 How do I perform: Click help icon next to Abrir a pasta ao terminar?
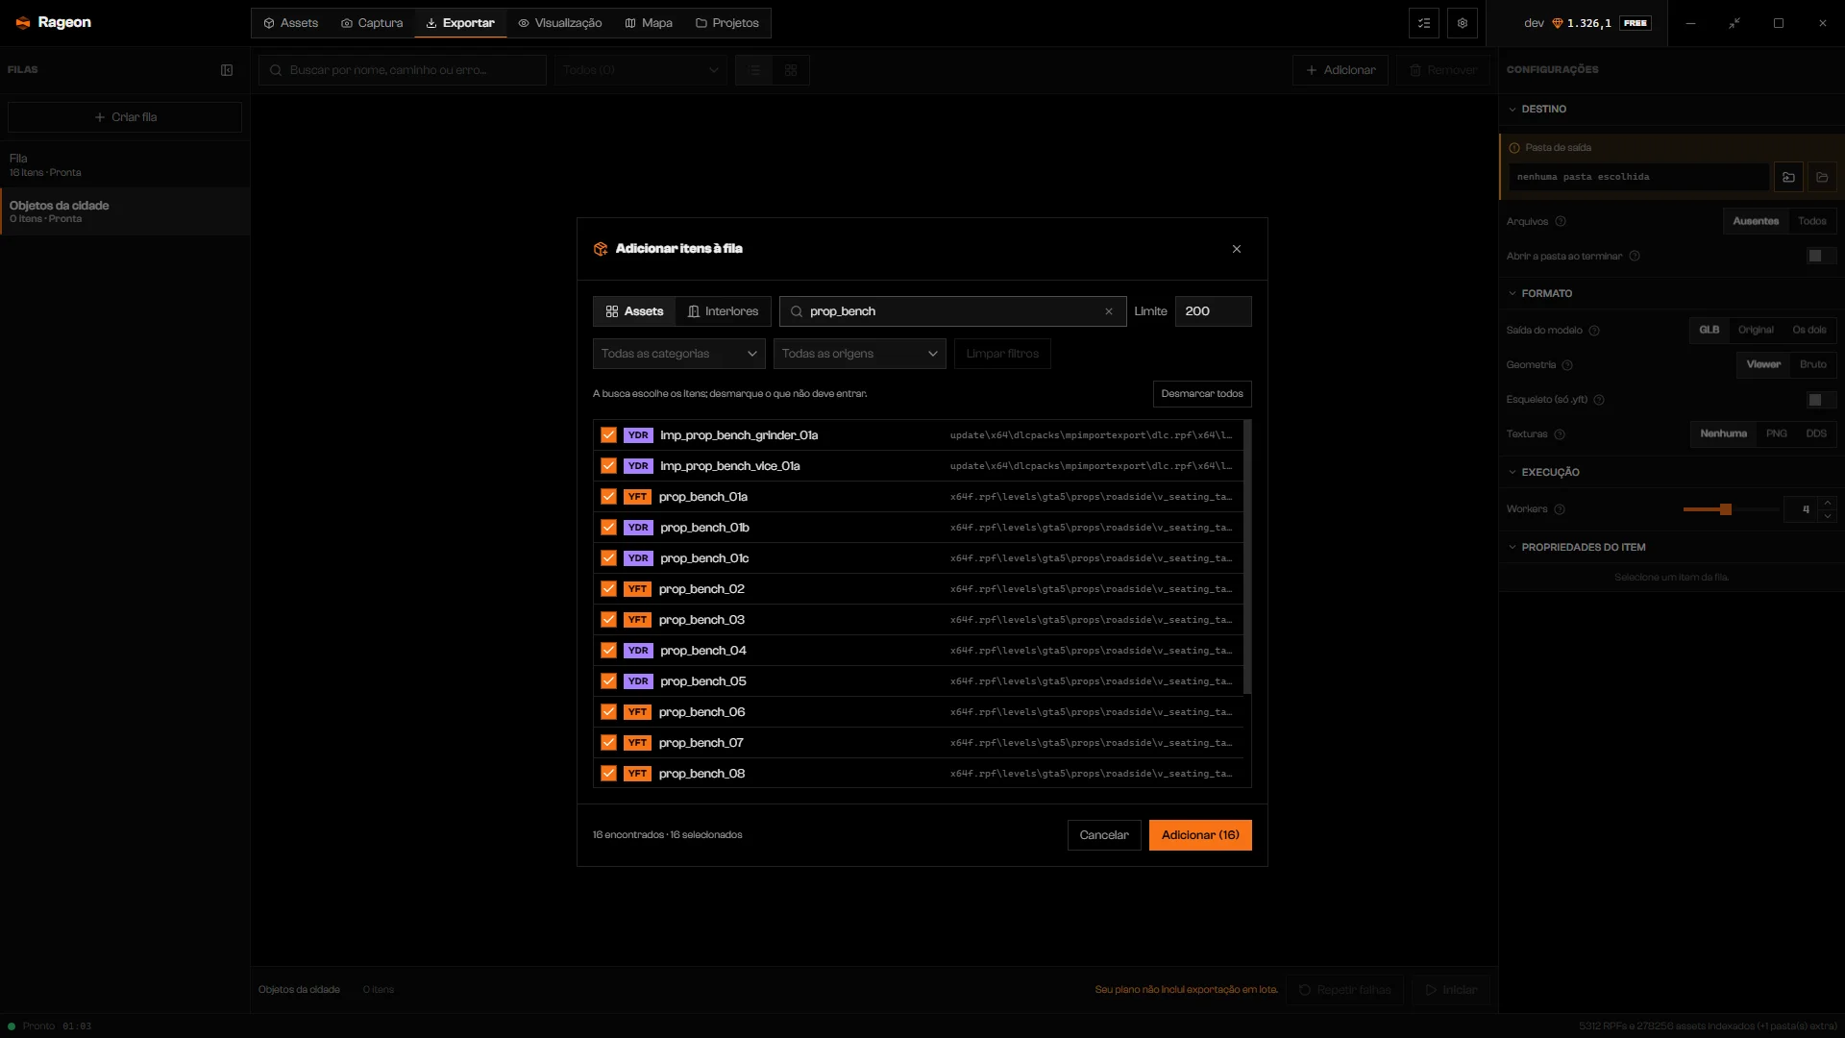(x=1635, y=256)
